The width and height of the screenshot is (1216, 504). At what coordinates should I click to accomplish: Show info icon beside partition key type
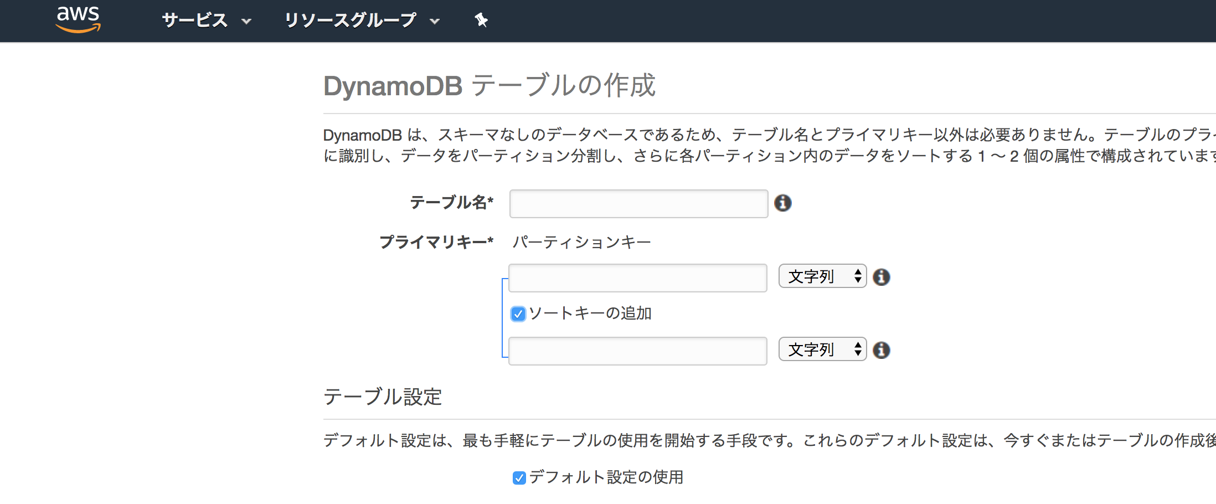[x=881, y=277]
